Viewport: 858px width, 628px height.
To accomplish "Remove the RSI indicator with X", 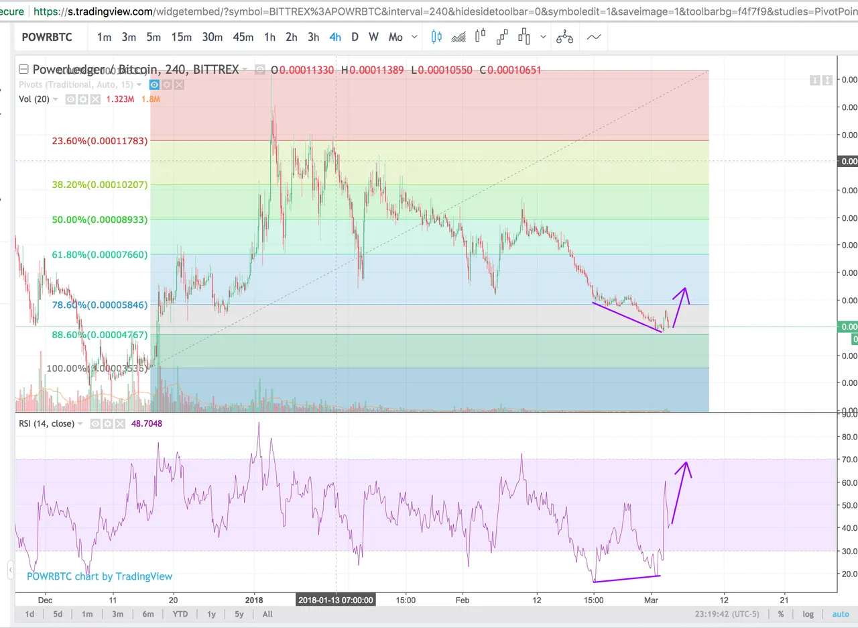I will pos(120,424).
